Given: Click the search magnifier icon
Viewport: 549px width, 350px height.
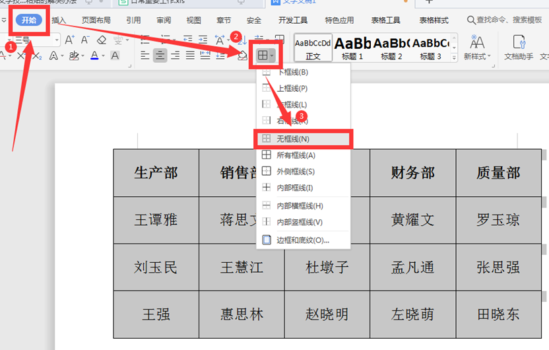Looking at the screenshot, I should [x=471, y=20].
